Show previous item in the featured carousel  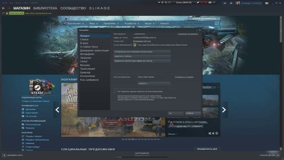tap(57, 110)
